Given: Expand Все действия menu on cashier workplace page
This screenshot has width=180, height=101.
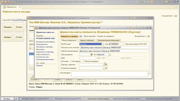Looking at the screenshot, I should click(168, 16).
